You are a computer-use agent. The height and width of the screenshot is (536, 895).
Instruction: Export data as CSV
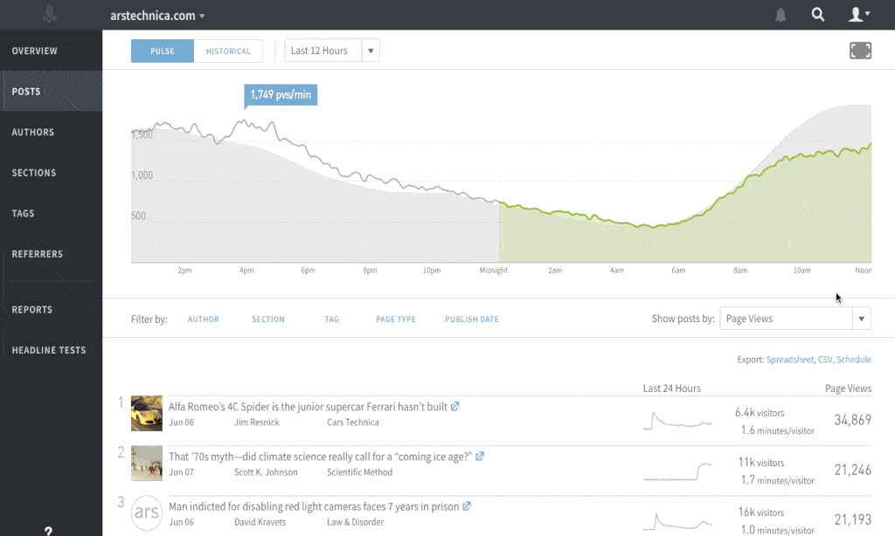tap(826, 359)
